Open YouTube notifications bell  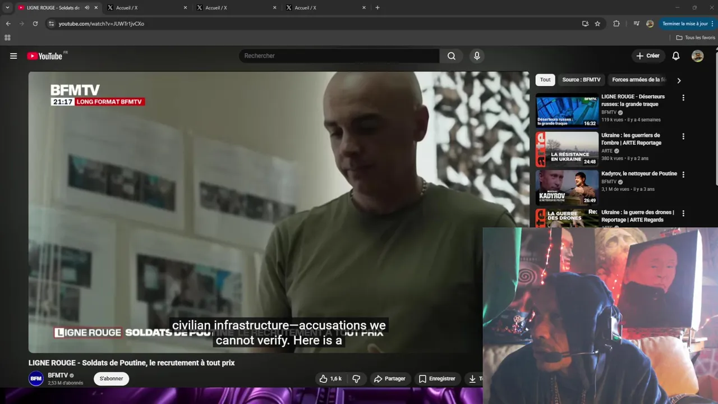point(676,56)
